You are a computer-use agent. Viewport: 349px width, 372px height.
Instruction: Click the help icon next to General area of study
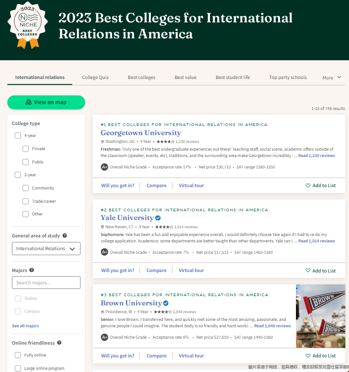[x=64, y=236]
